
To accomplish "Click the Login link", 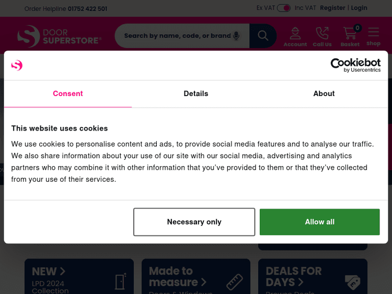I will [x=359, y=8].
